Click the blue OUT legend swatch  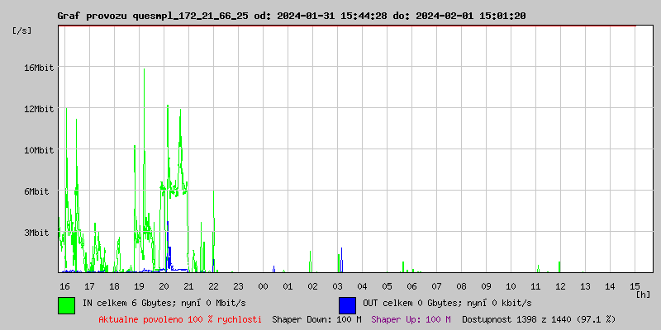(x=347, y=304)
